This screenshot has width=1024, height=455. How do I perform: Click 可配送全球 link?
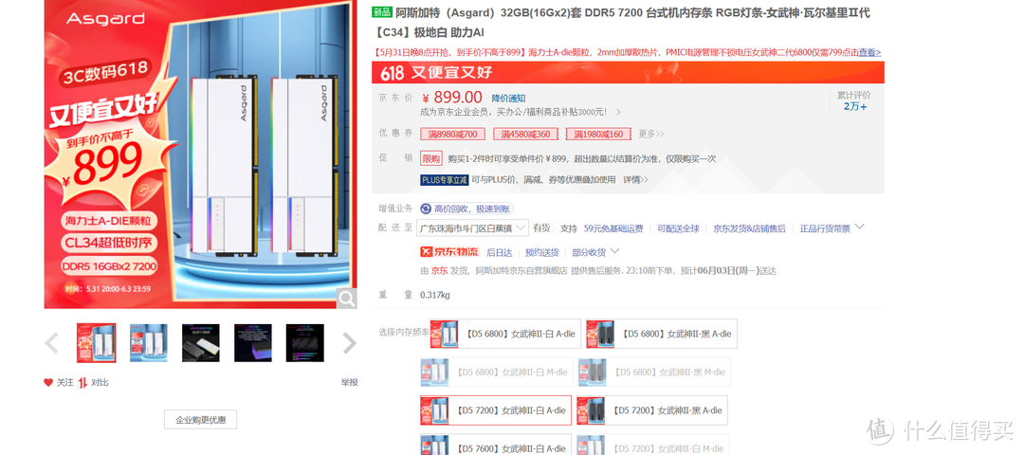pyautogui.click(x=678, y=228)
